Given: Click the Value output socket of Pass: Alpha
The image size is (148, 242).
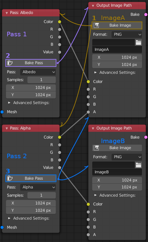Looking at the screenshot, I should pyautogui.click(x=60, y=168).
